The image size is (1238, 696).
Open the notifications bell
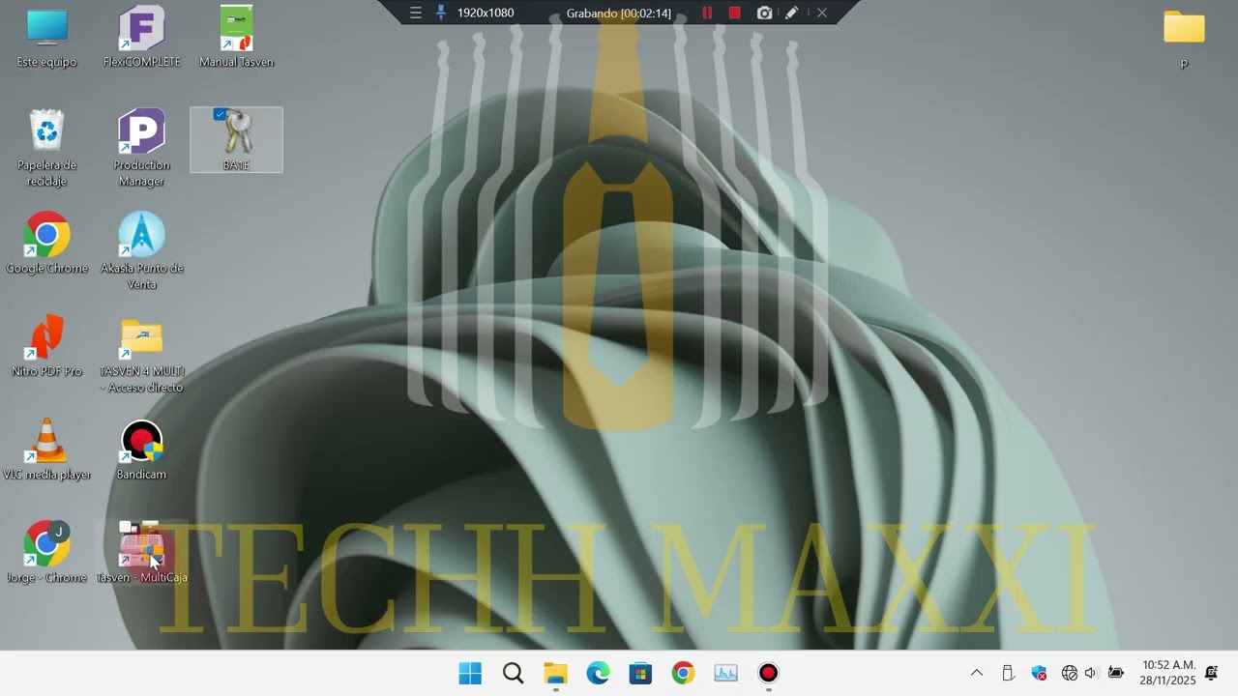pos(1211,673)
